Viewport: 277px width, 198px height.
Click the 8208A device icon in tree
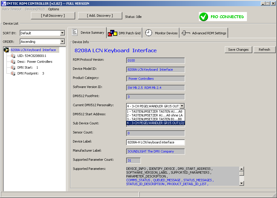pos(6,50)
